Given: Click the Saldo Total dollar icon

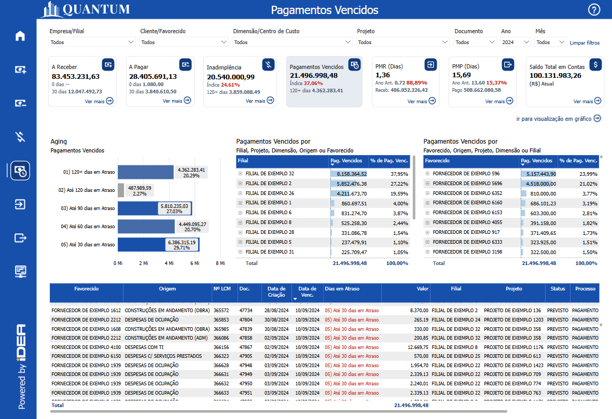Looking at the screenshot, I should coord(596,64).
